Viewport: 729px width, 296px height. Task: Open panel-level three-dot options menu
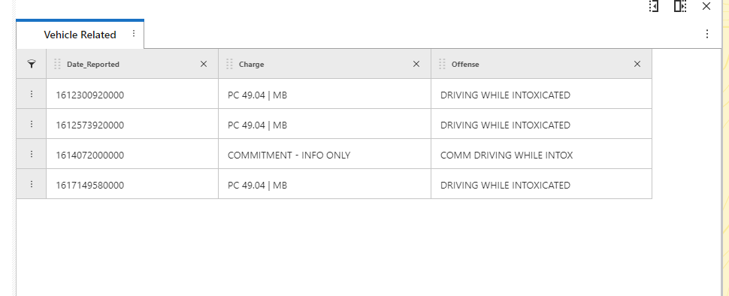(x=706, y=34)
